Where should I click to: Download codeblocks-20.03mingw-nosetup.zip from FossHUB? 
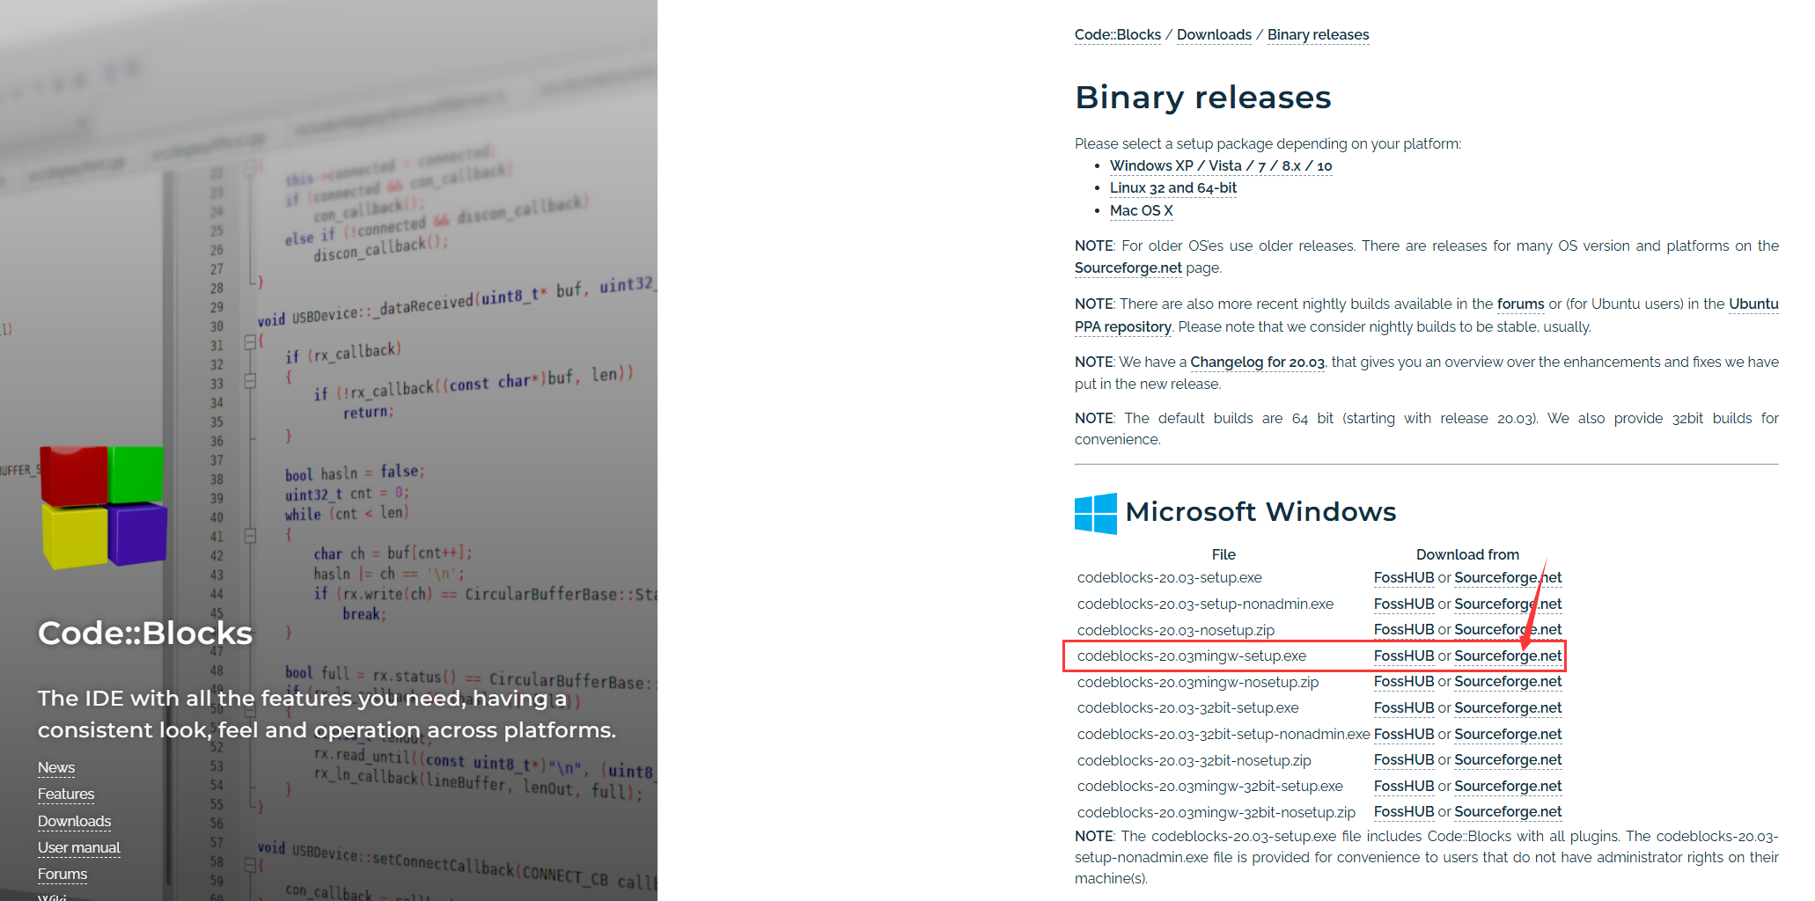[1404, 681]
